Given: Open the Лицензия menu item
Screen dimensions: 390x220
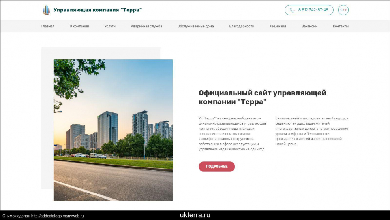Looking at the screenshot, I should (278, 26).
